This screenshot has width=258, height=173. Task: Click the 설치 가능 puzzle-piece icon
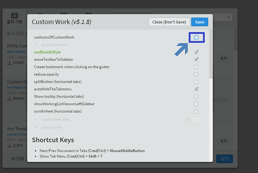15,15
